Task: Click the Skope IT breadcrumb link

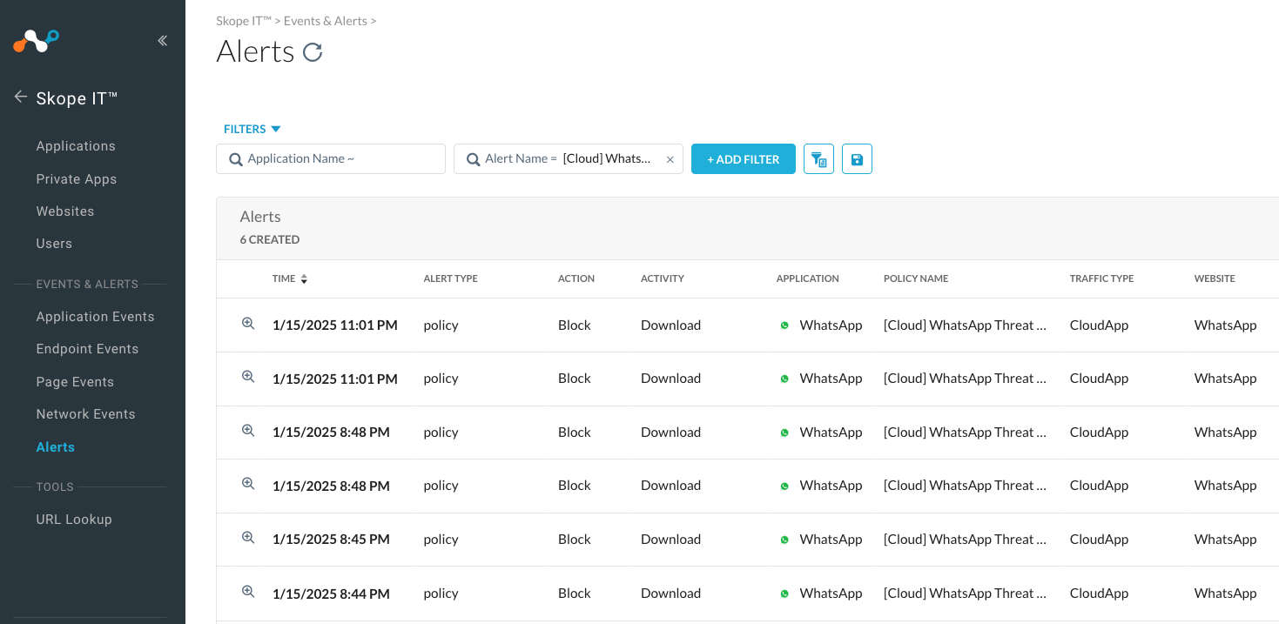Action: tap(243, 21)
